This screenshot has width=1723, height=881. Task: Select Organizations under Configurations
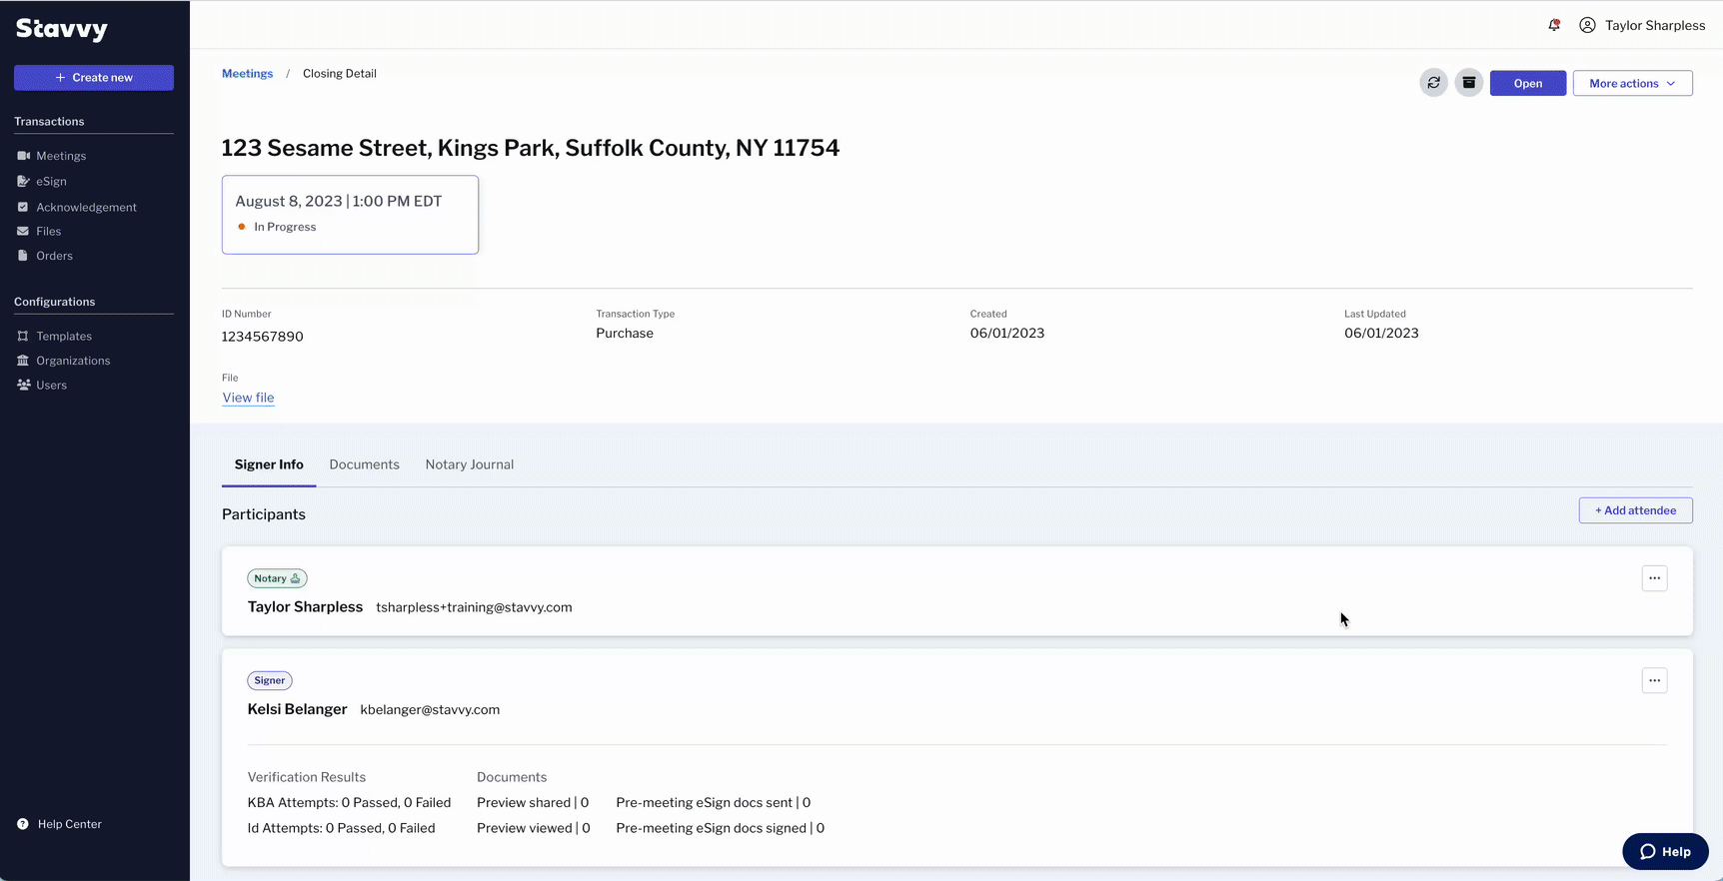pos(73,361)
